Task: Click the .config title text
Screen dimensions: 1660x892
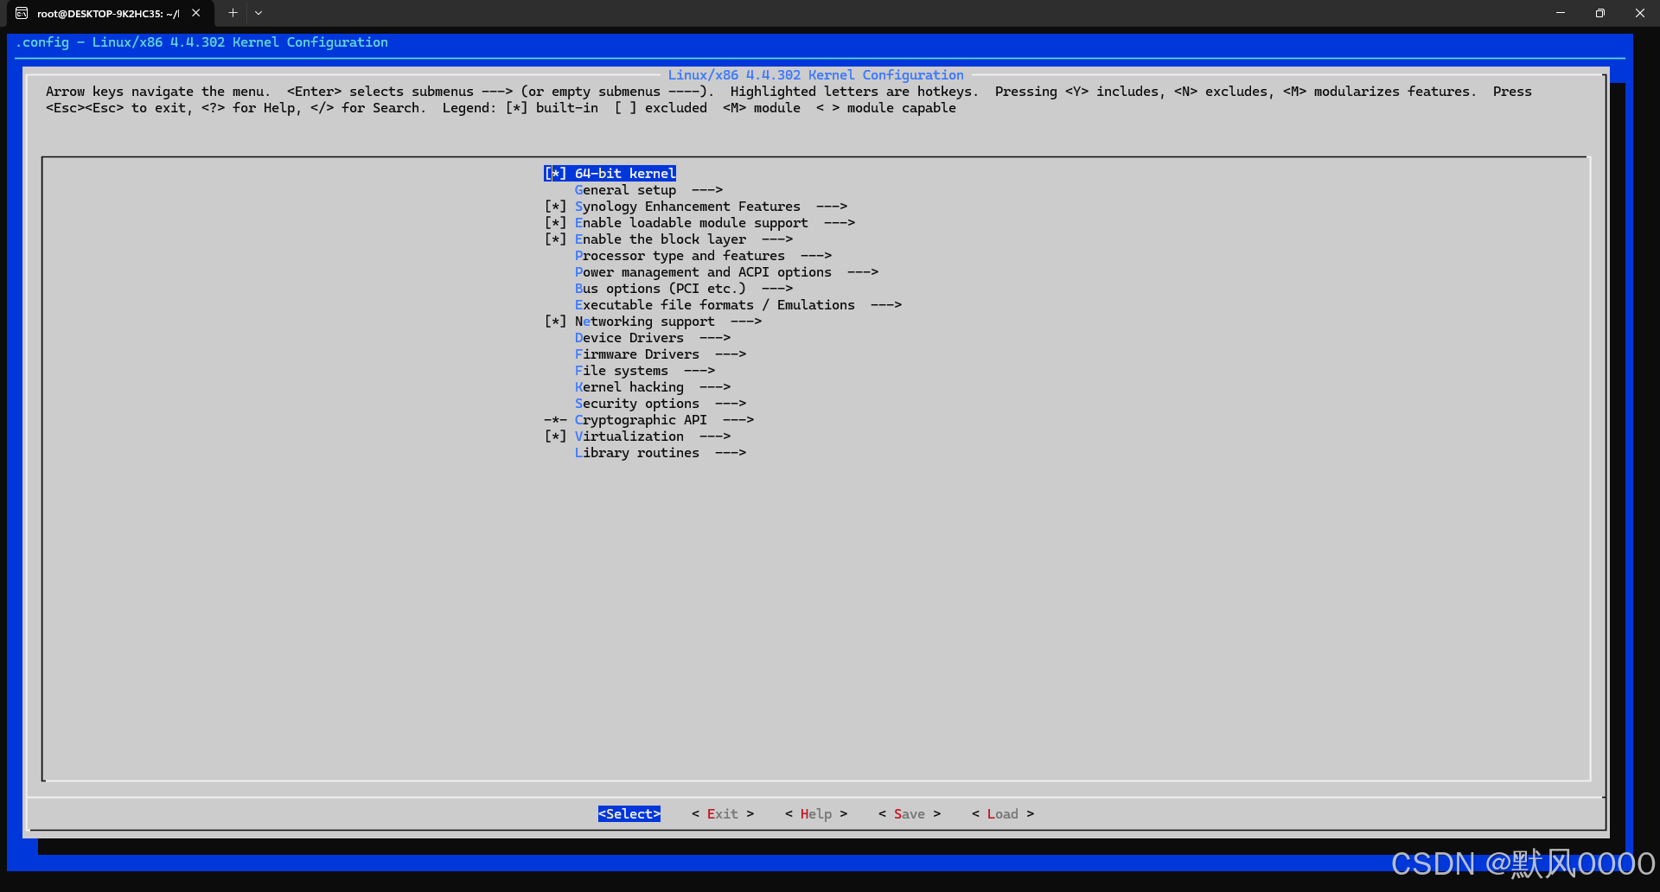Action: point(201,42)
